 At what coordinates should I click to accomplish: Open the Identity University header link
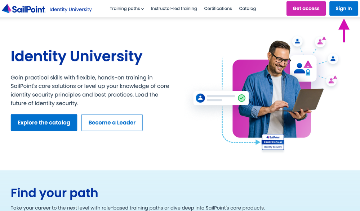pos(71,9)
